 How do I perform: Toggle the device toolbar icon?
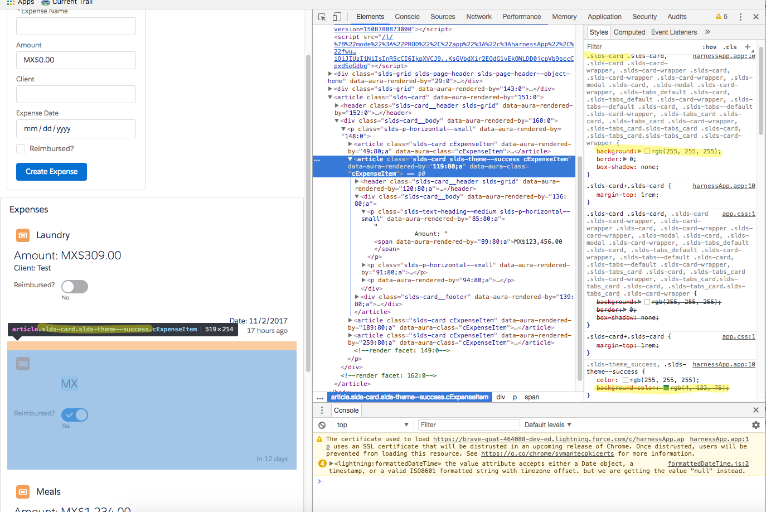coord(337,17)
